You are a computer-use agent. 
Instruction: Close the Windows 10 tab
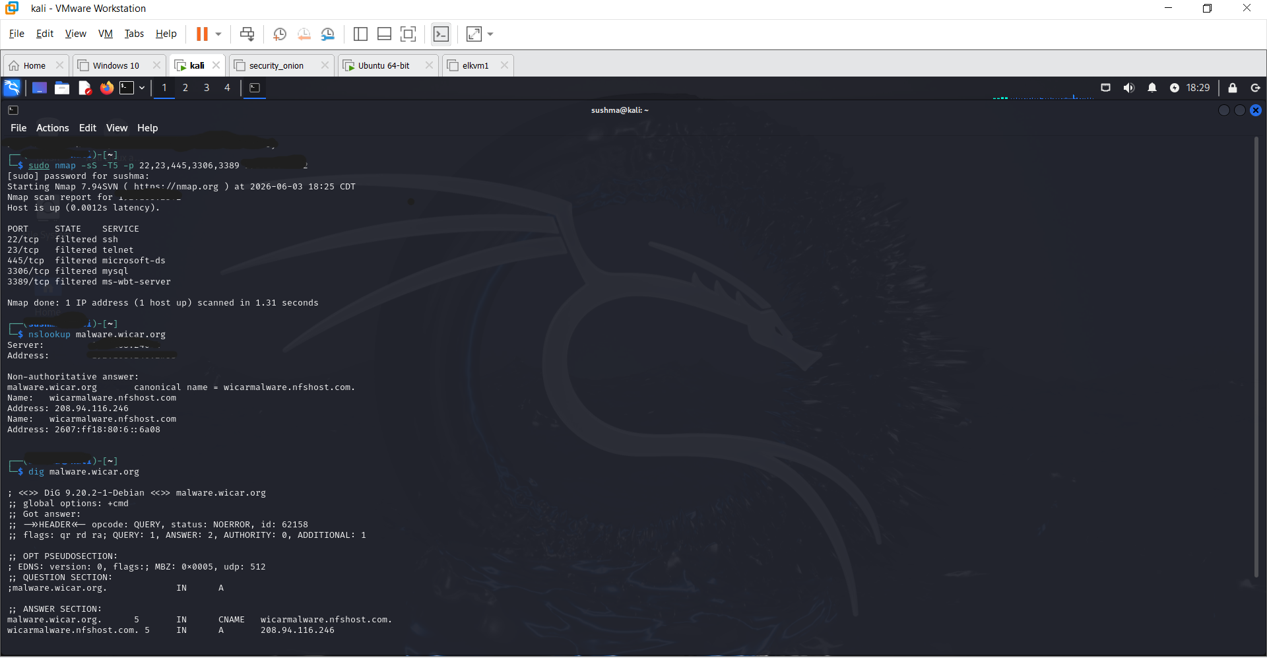(x=156, y=65)
